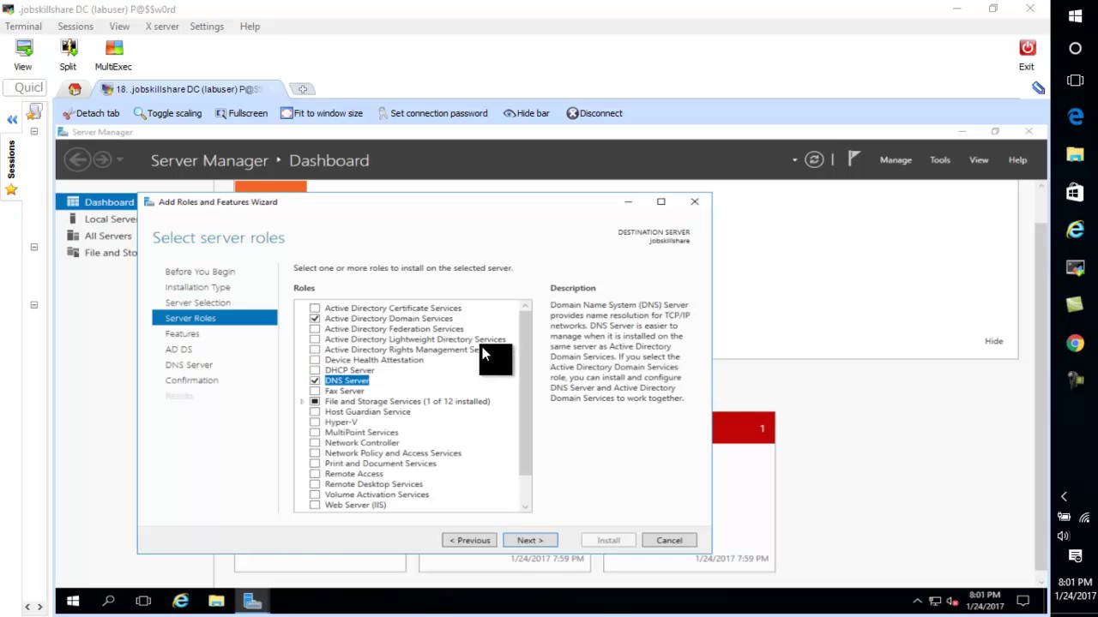Click the Previous button
This screenshot has width=1098, height=617.
469,540
